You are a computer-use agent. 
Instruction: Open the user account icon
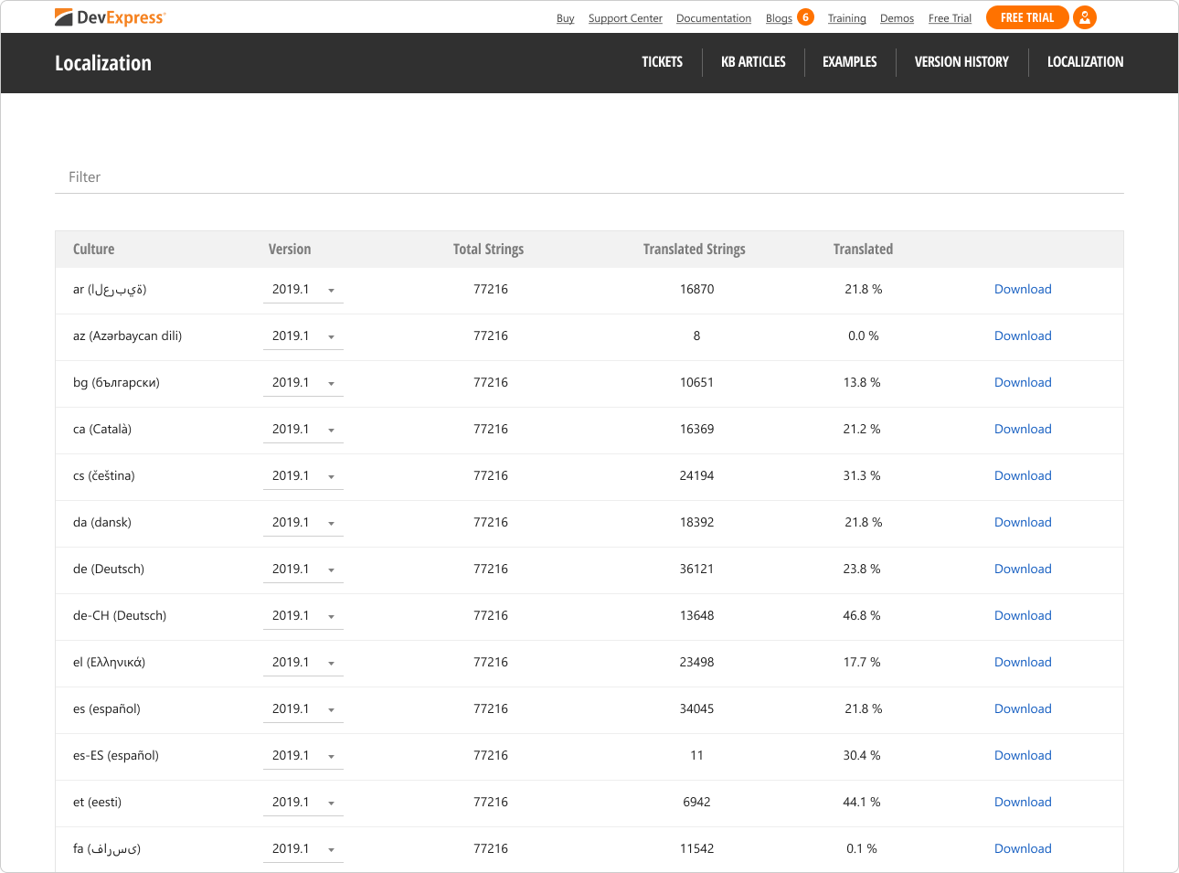1085,17
